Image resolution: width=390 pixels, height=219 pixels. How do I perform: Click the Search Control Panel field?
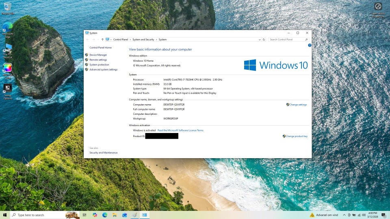pyautogui.click(x=288, y=39)
